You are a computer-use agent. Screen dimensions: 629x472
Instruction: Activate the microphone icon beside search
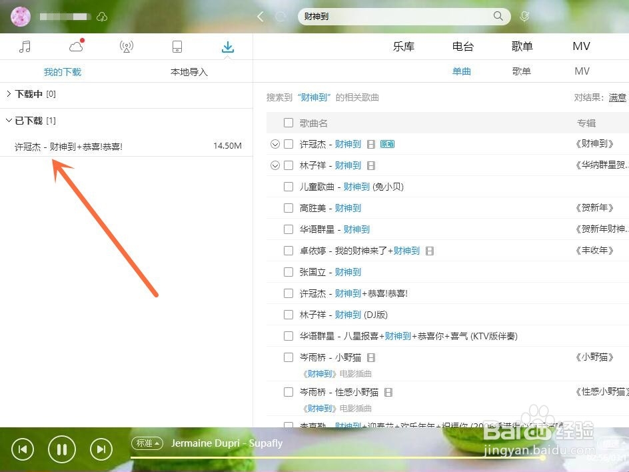(x=524, y=16)
